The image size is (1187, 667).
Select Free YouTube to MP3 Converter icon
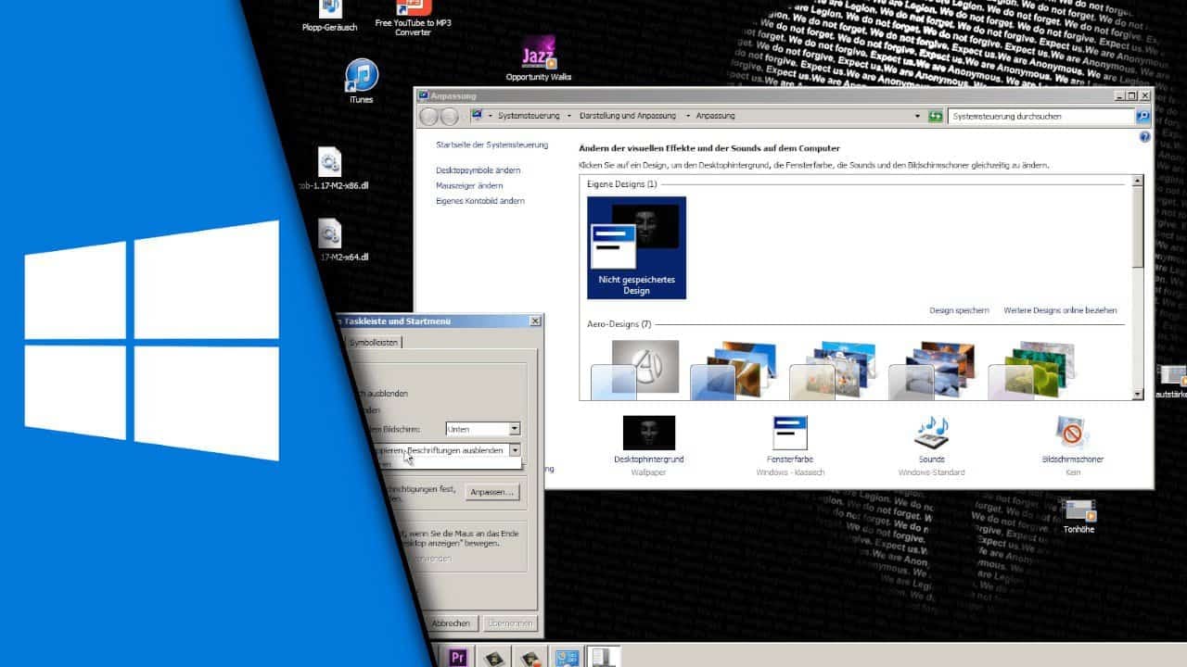pyautogui.click(x=413, y=17)
